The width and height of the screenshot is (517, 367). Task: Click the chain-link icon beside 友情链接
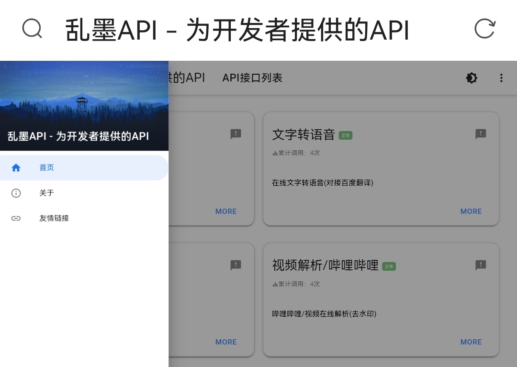[x=16, y=218]
